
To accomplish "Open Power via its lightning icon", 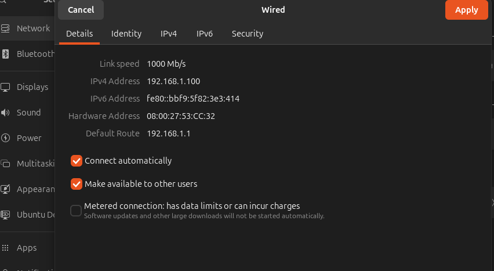I will tap(5, 138).
